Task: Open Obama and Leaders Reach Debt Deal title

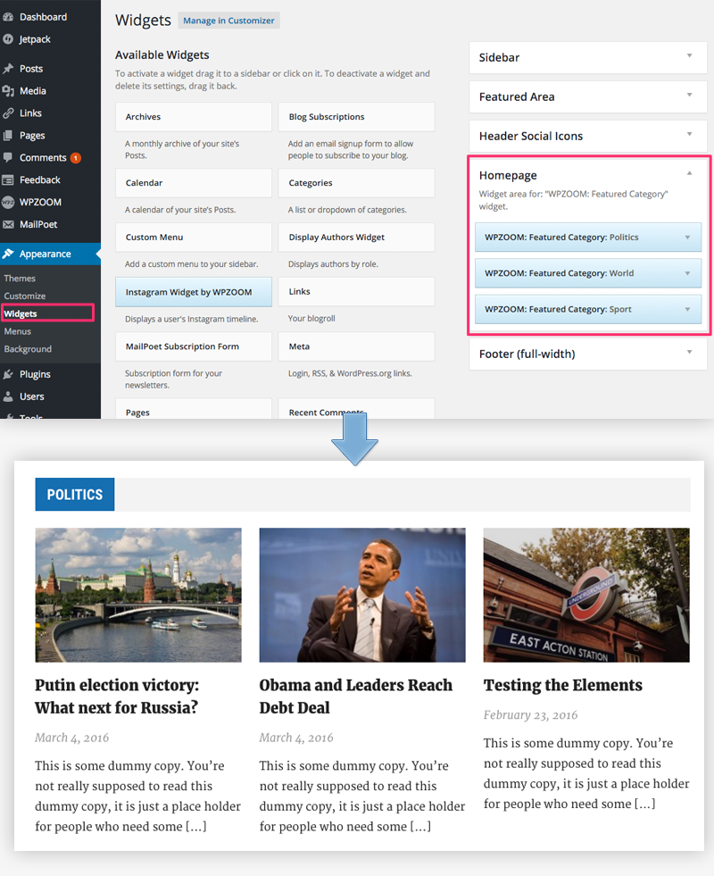Action: click(x=355, y=697)
